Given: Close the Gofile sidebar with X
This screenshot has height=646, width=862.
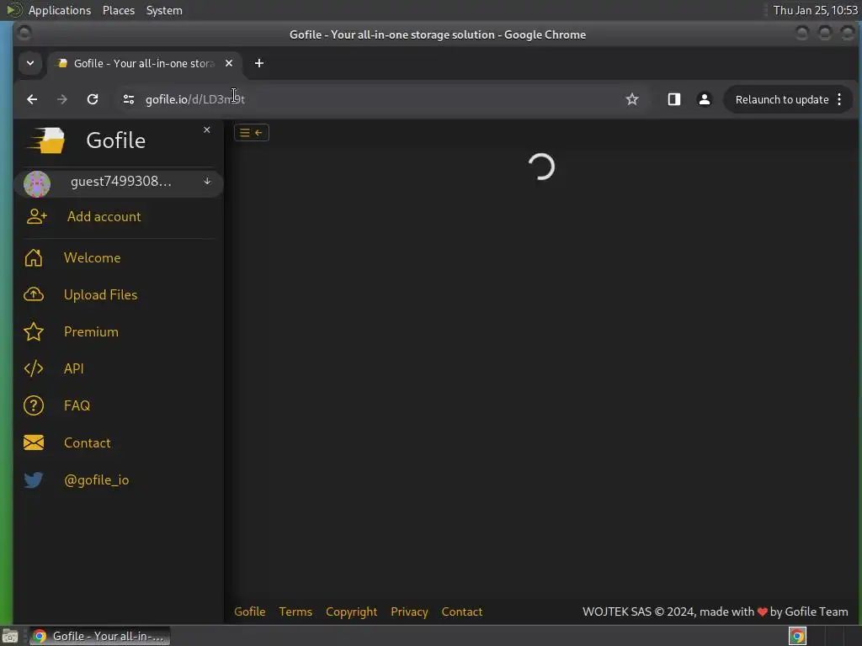Looking at the screenshot, I should tap(207, 130).
